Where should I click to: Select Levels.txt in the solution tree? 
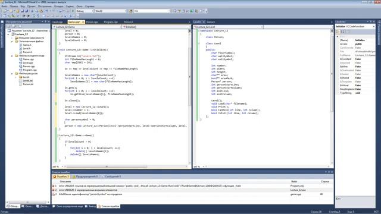pos(28,81)
